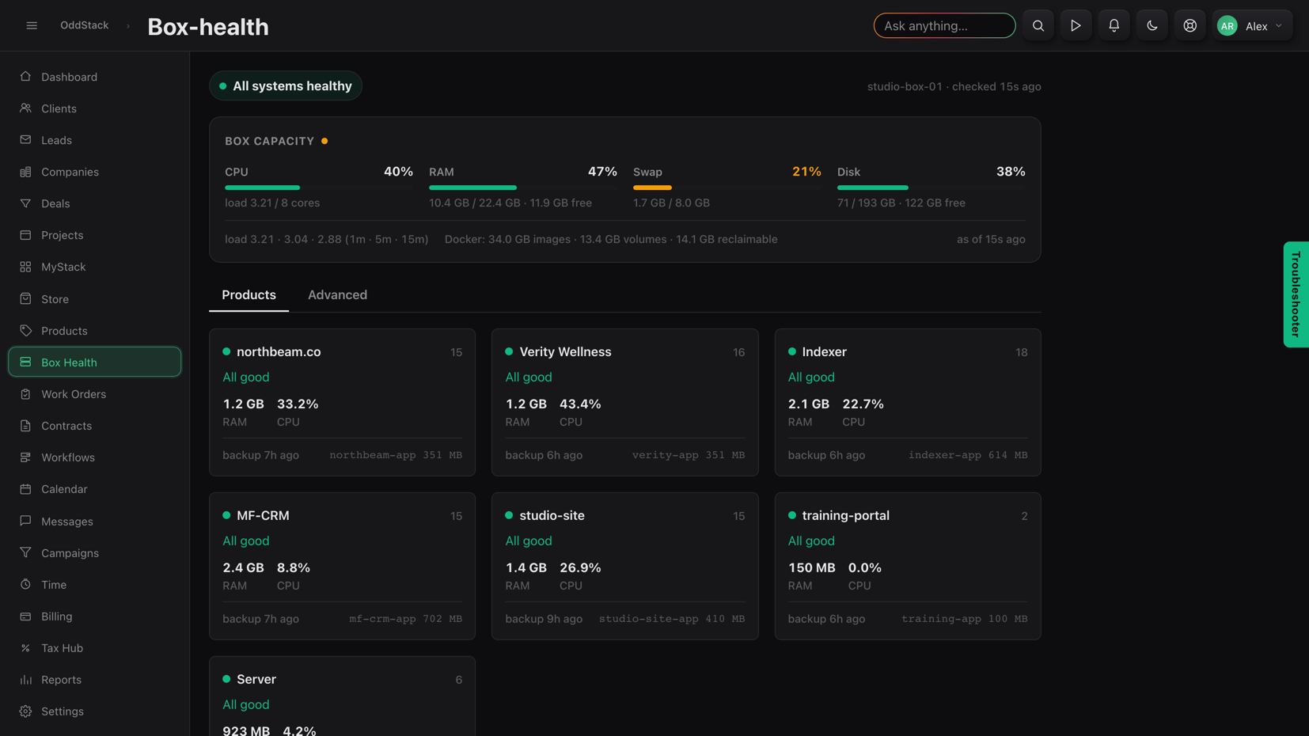The image size is (1309, 736).
Task: Click Store bag icon in sidebar
Action: [25, 299]
